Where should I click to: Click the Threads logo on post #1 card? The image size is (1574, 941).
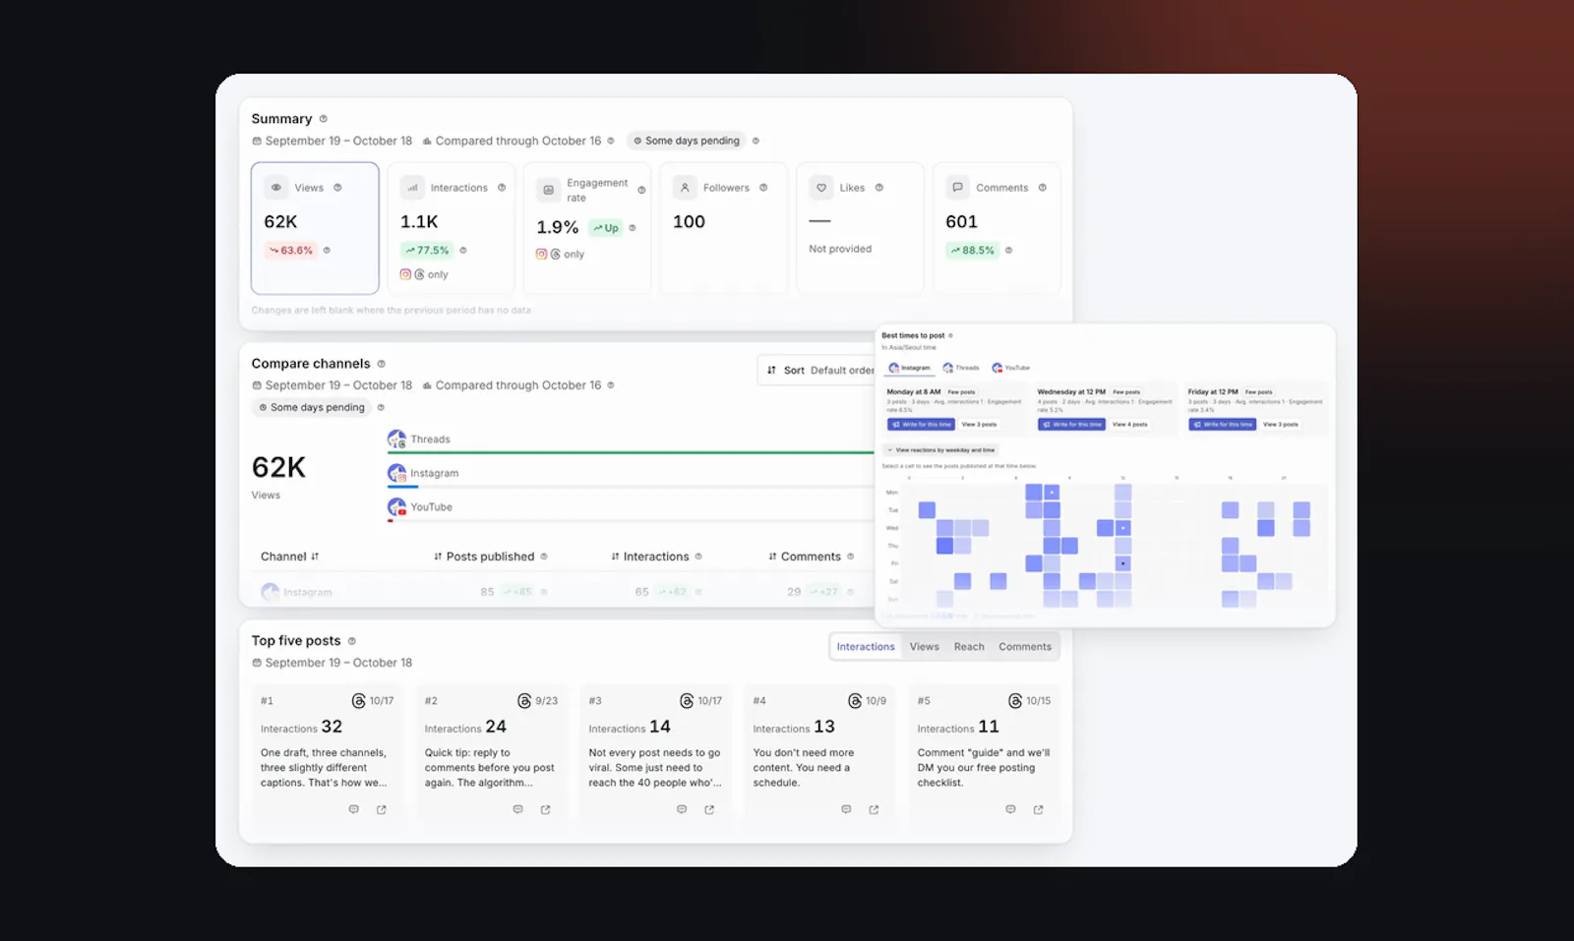(359, 701)
